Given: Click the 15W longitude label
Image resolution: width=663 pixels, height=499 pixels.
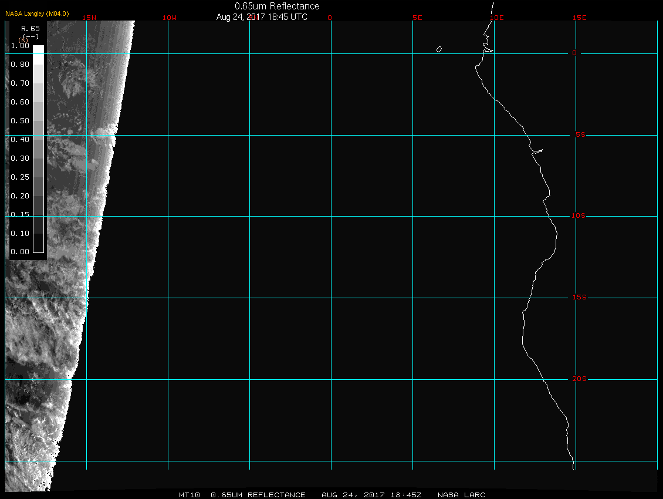Looking at the screenshot, I should [x=89, y=18].
